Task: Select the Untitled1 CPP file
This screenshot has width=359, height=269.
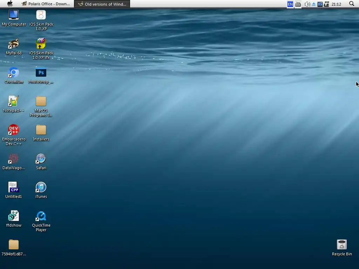Action: [x=14, y=191]
